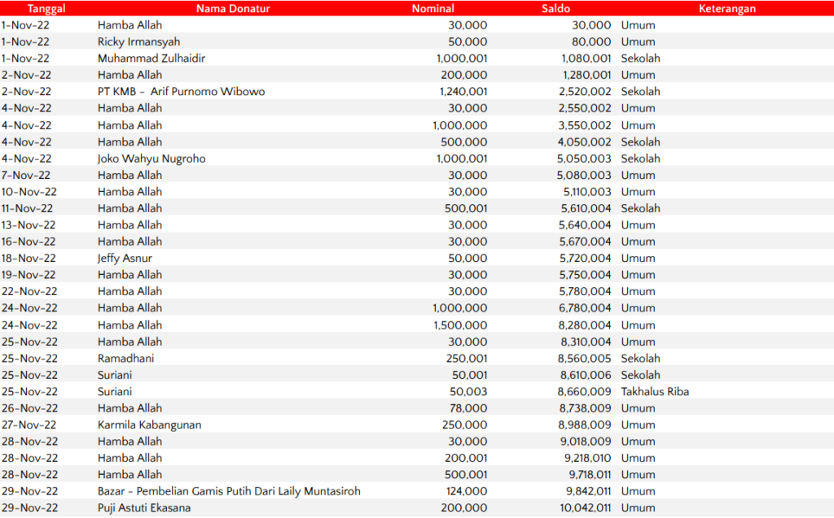Select the Nama Donatur column header
834x518 pixels.
click(x=232, y=8)
